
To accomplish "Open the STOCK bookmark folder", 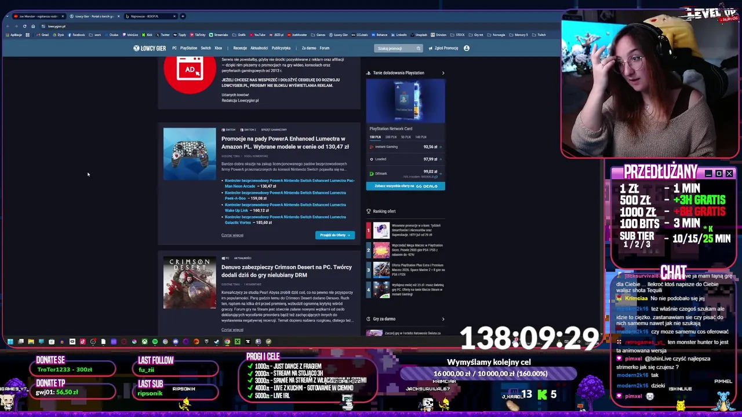I will (458, 35).
